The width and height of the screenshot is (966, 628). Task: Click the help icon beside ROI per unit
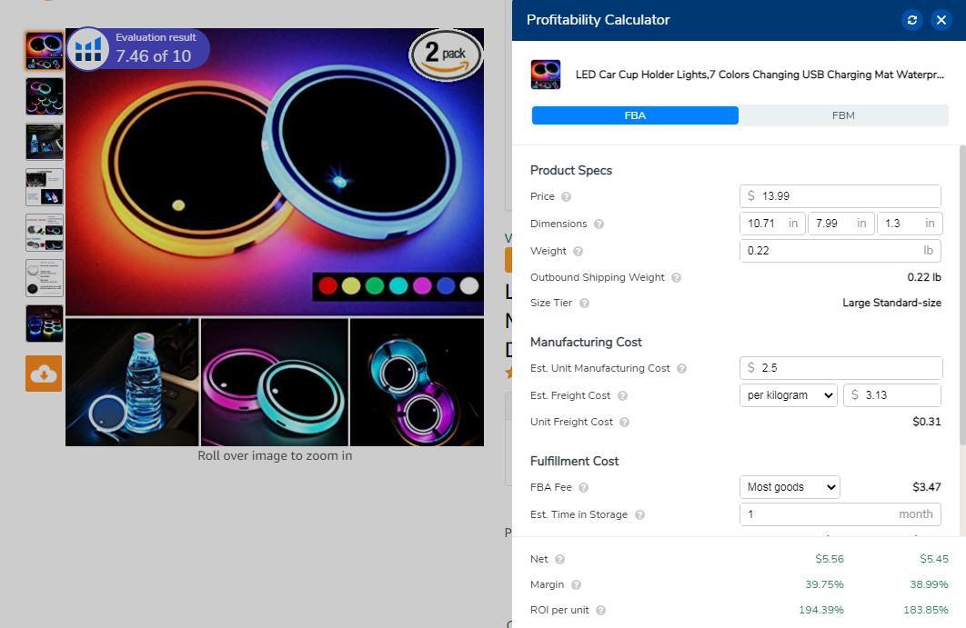point(600,611)
